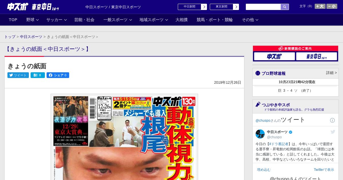Image resolution: width=343 pixels, height=180 pixels.
Task: Decrease text size with the 小 button
Action: [x=332, y=6]
